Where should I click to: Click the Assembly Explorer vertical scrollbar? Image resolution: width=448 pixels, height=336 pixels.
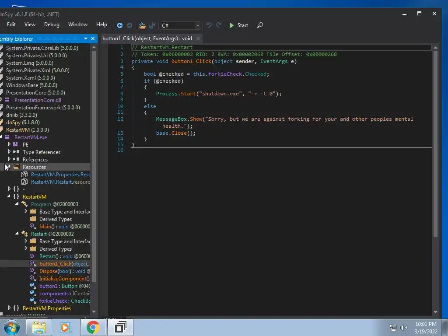click(x=94, y=167)
